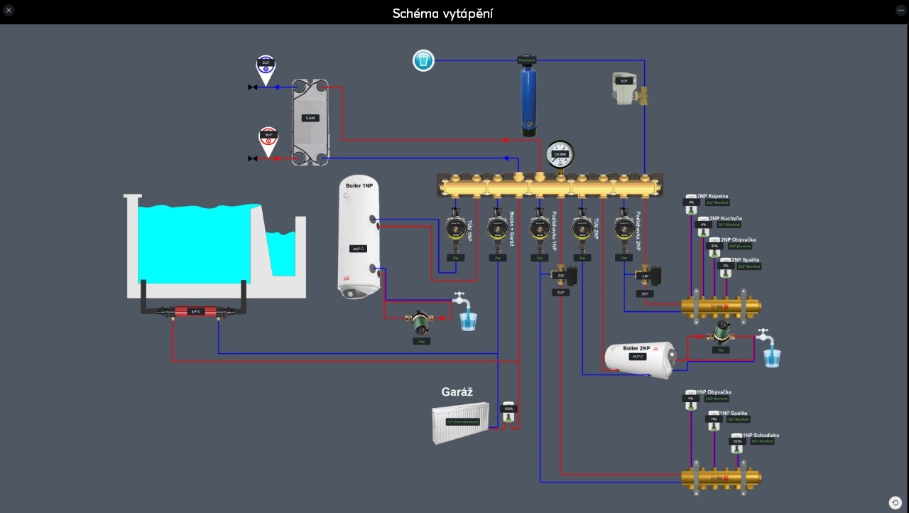The width and height of the screenshot is (909, 513).
Task: Click the refresh button in bottom corner
Action: click(895, 502)
